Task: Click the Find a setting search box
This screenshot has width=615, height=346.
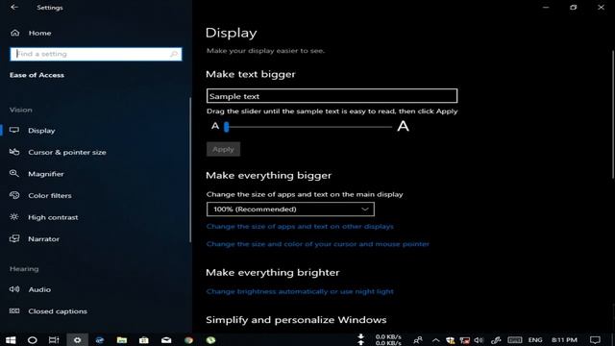Action: point(96,54)
